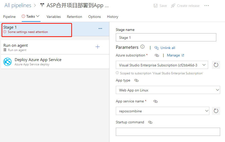This screenshot has height=142, width=225.
Task: Refresh the App service name list
Action: tap(216, 111)
